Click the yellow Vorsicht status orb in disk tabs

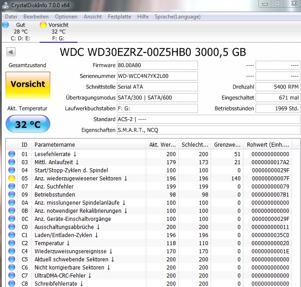[x=43, y=25]
